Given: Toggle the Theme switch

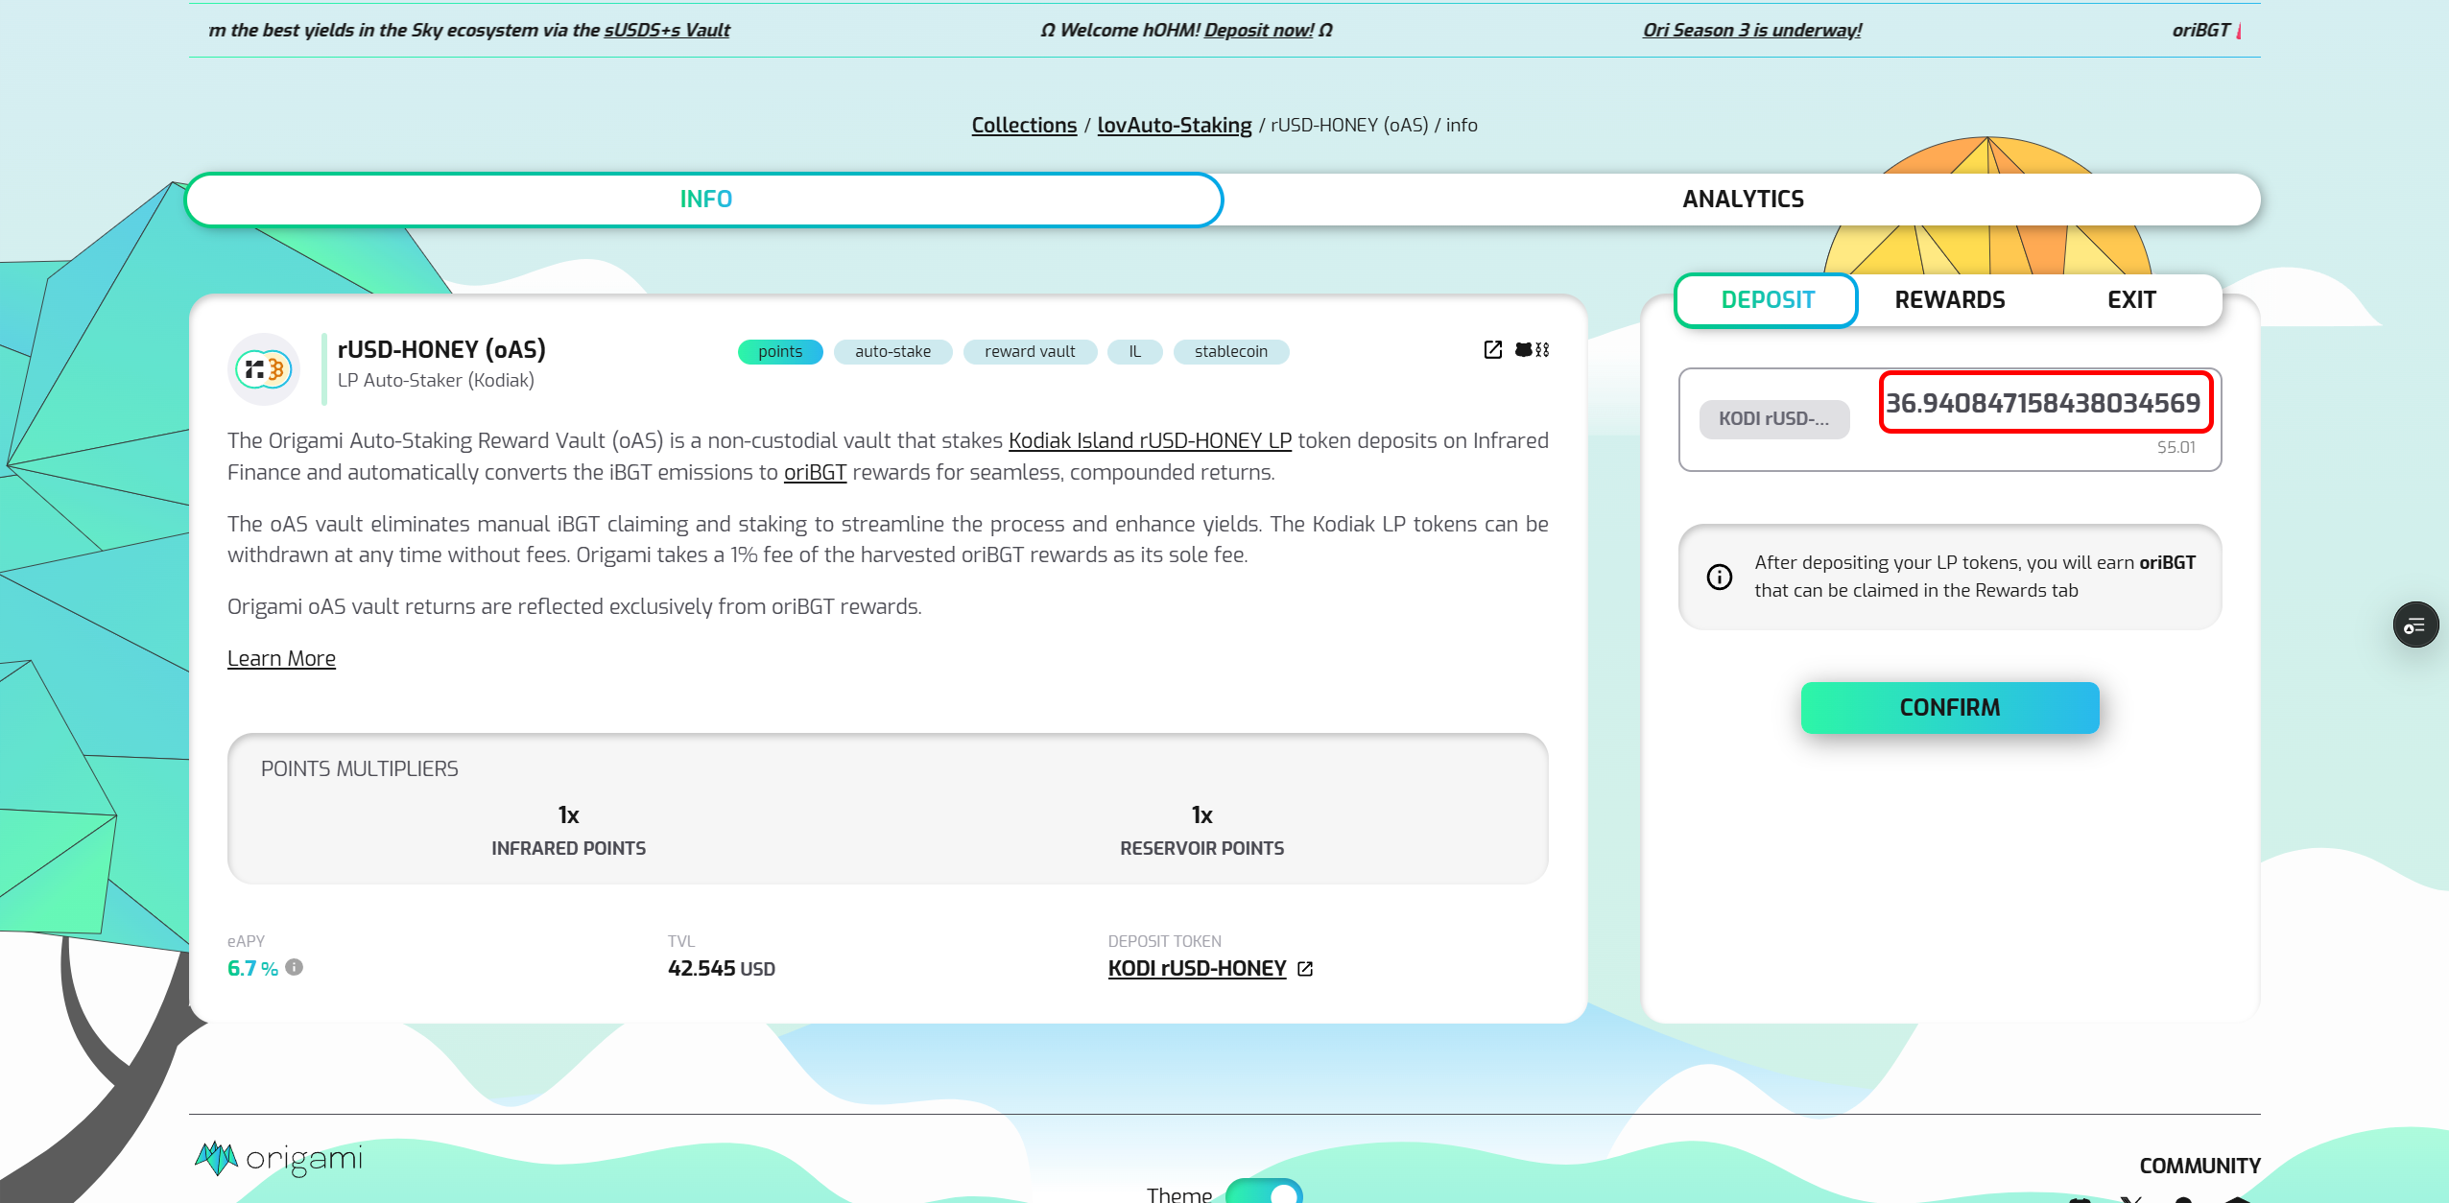Looking at the screenshot, I should point(1264,1191).
